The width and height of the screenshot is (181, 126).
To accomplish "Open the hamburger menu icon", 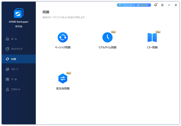I will [x=162, y=5].
